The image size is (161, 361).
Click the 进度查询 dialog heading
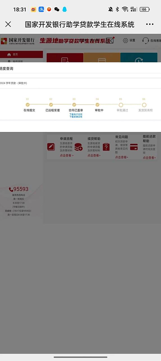pos(6,69)
